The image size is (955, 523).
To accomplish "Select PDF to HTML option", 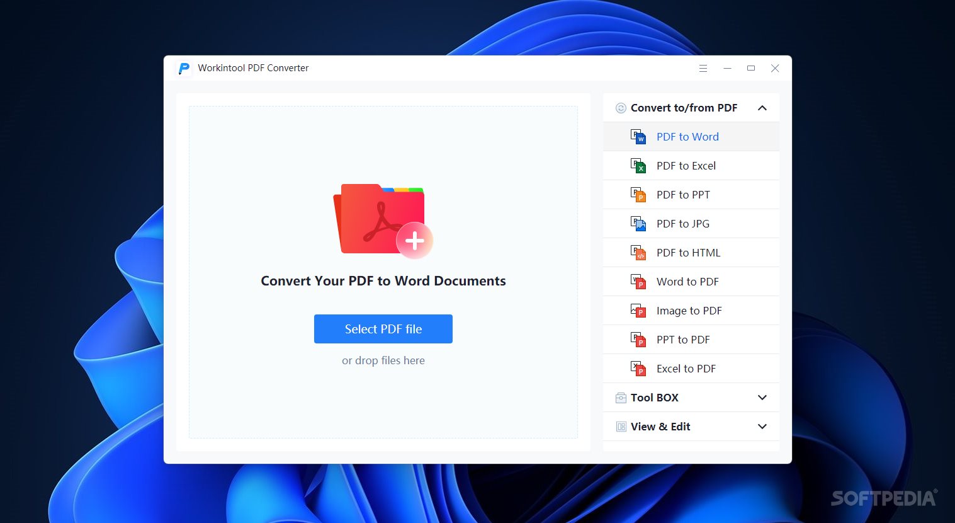I will point(691,253).
